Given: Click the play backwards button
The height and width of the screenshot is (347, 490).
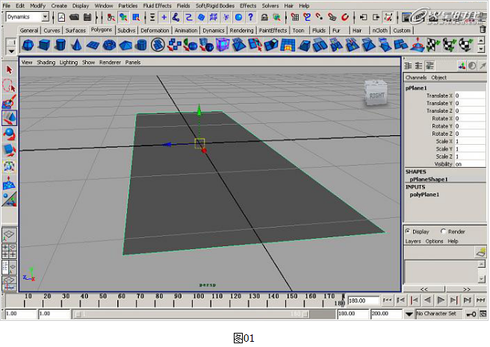Looking at the screenshot, I should (x=427, y=300).
